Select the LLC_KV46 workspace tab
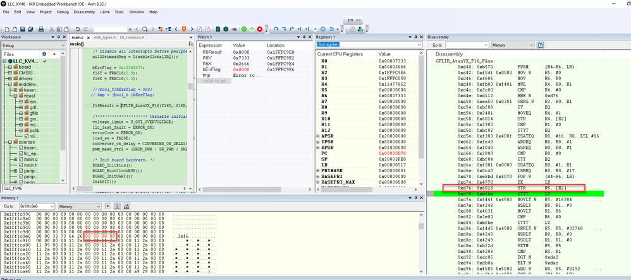The image size is (631, 280). (13, 188)
